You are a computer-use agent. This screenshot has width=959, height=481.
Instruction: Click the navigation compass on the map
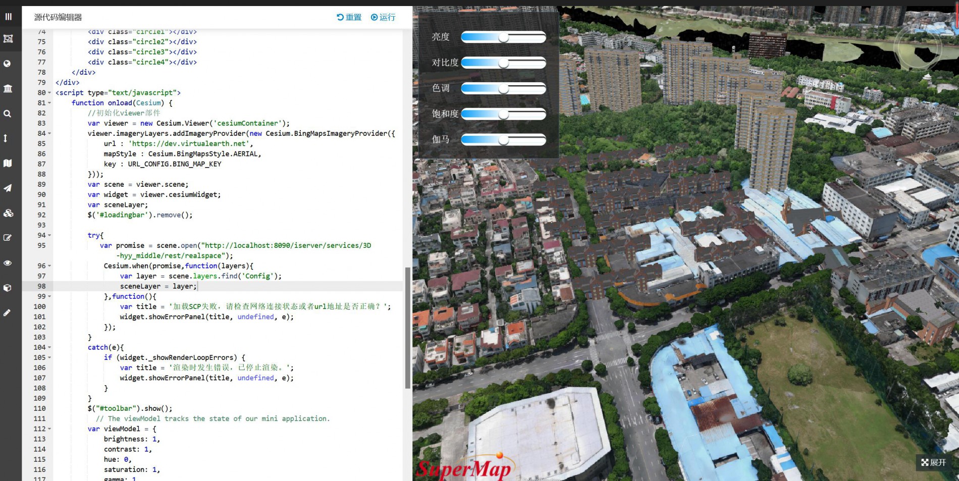tap(917, 48)
